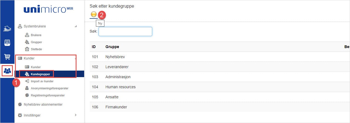Expand Innstillinger with the chevron arrow
350x123 pixels.
tap(76, 115)
